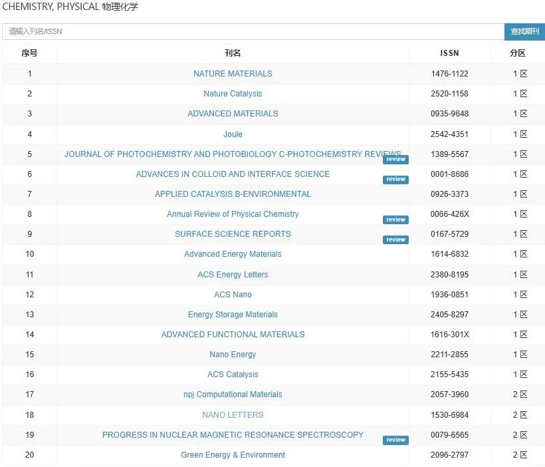
Task: Click the ISSN column header
Action: click(449, 53)
